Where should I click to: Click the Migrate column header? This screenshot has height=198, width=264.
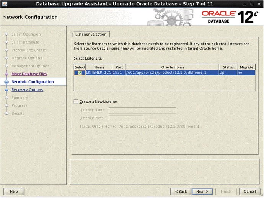tap(246, 67)
